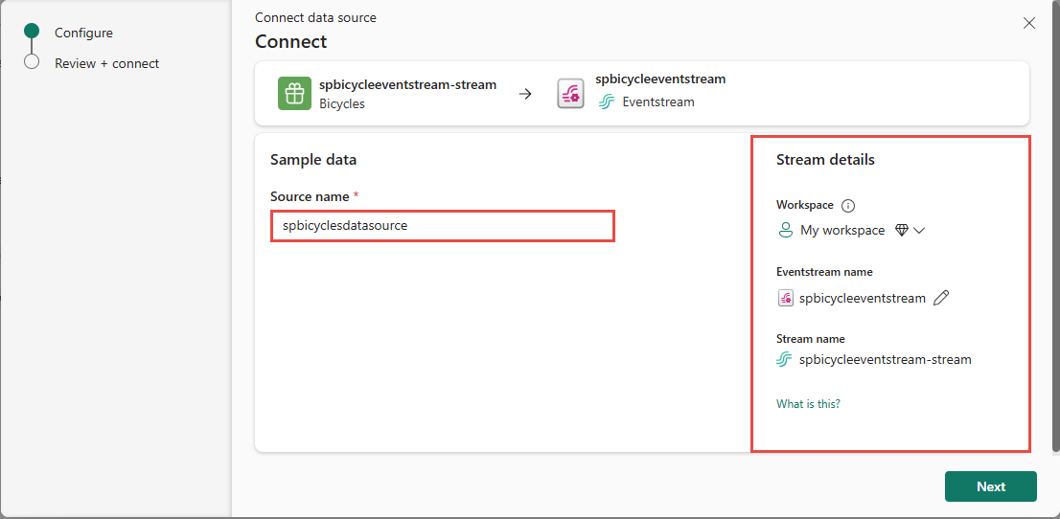Click the green Bicycles gift icon
Viewport: 1060px width, 519px height.
pos(295,93)
